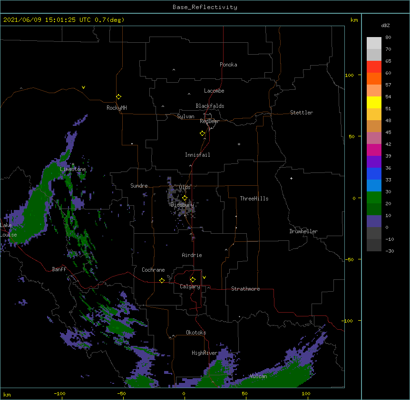
Task: Pick the blue 33-36 dBZ legend band
Action: (x=374, y=173)
